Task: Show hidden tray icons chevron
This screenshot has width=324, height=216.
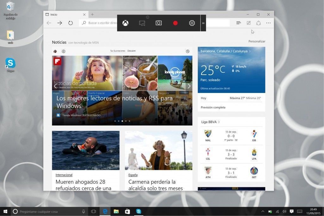Action: [x=263, y=211]
